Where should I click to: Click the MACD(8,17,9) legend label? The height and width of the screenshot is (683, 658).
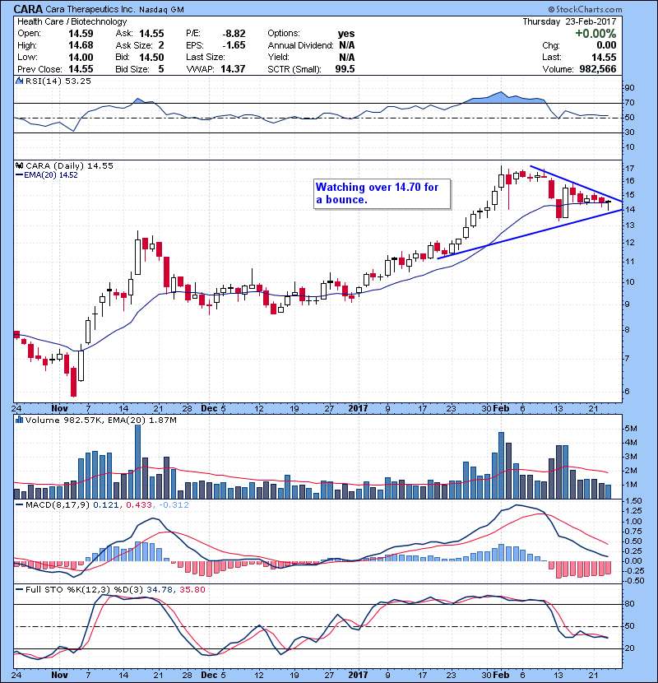tap(58, 505)
